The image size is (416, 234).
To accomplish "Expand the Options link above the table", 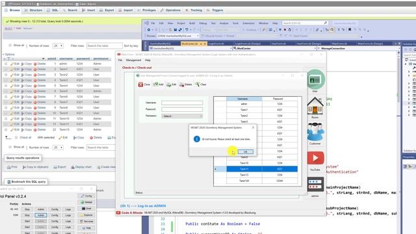I will pos(9,54).
